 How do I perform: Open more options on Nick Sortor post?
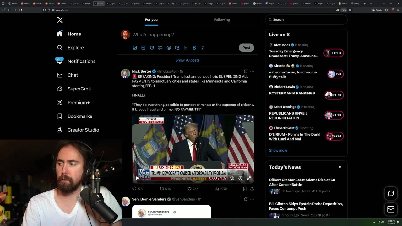click(252, 71)
